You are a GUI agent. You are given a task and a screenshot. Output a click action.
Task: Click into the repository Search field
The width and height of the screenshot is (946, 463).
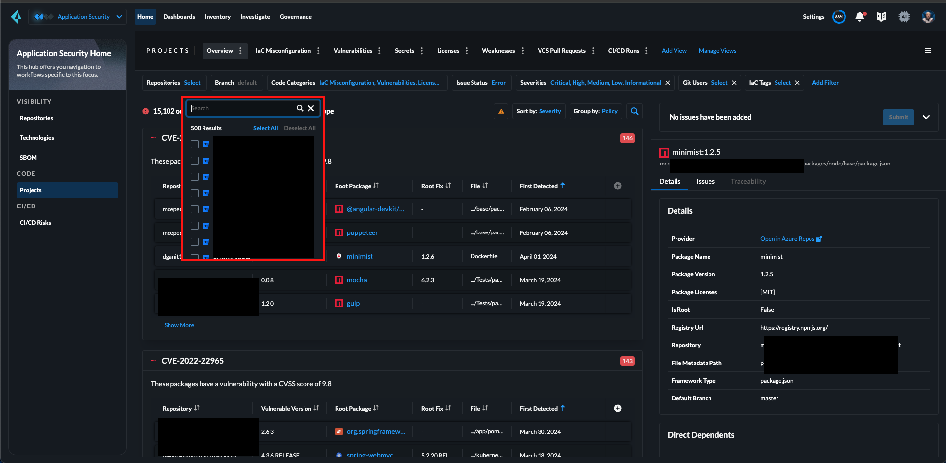click(241, 108)
